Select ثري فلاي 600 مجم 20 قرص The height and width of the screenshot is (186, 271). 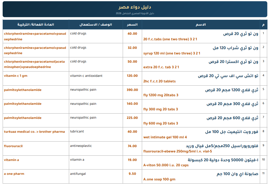[x=232, y=118]
